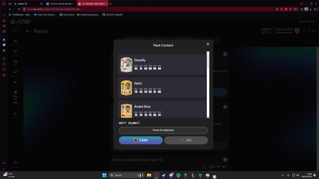Open FUT Settings via the gear icon

pyautogui.click(x=15, y=163)
